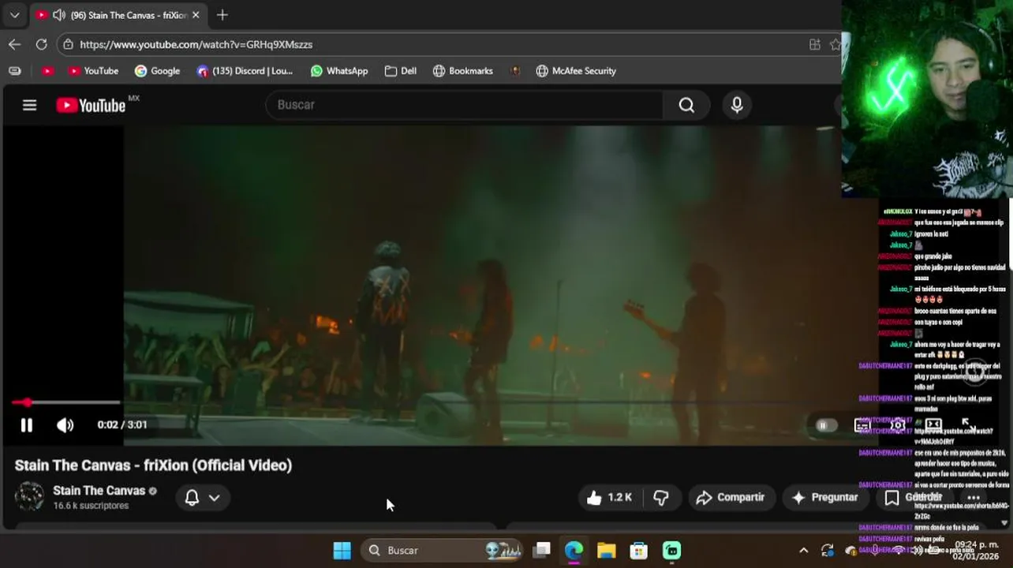The height and width of the screenshot is (568, 1013).
Task: Click the taskbar Buscar search box
Action: [x=443, y=551]
